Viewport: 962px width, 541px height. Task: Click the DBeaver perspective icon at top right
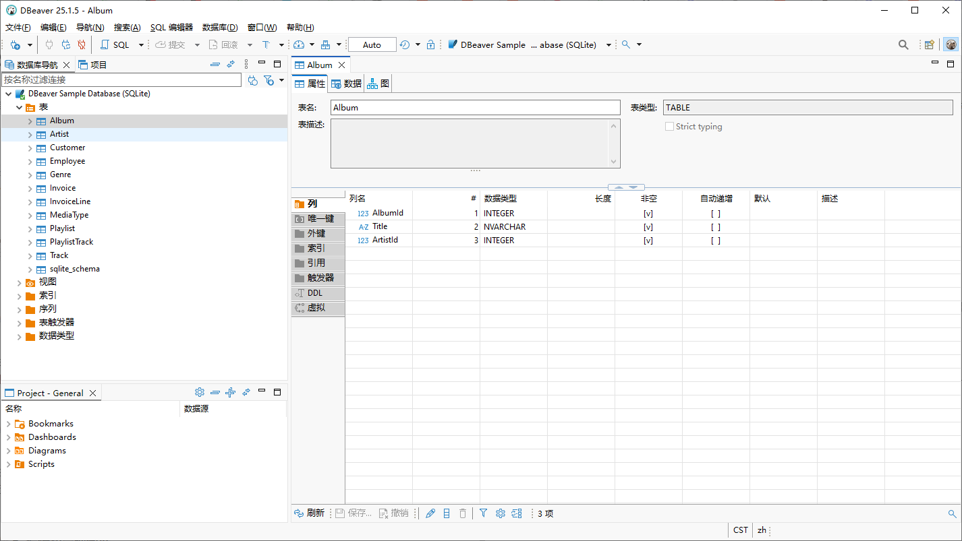(951, 45)
